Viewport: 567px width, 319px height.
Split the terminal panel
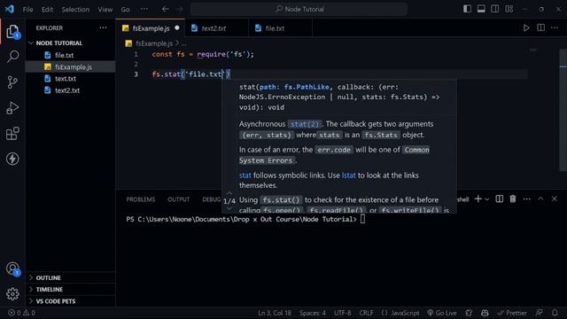(500, 198)
